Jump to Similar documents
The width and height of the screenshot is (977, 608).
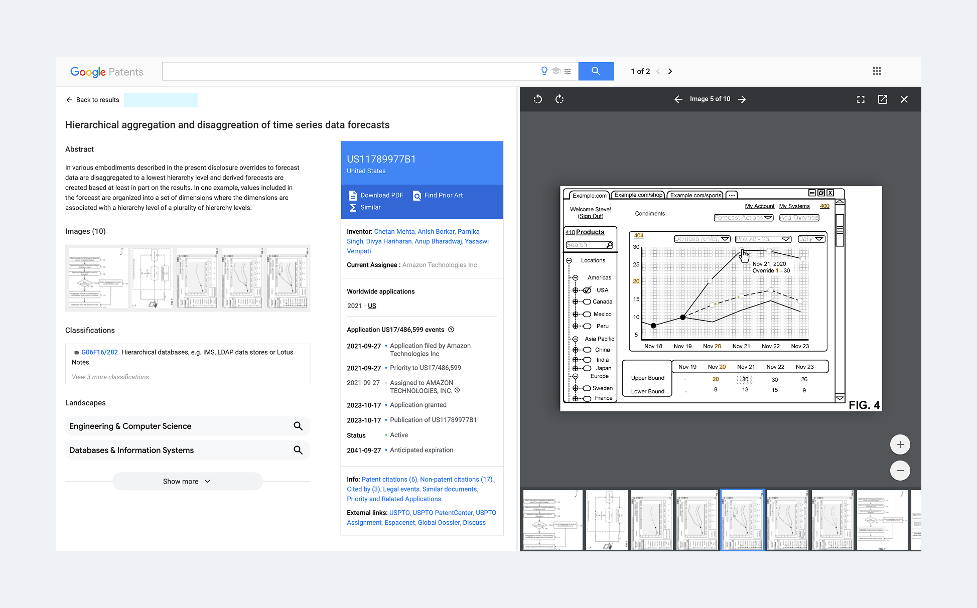pyautogui.click(x=450, y=489)
